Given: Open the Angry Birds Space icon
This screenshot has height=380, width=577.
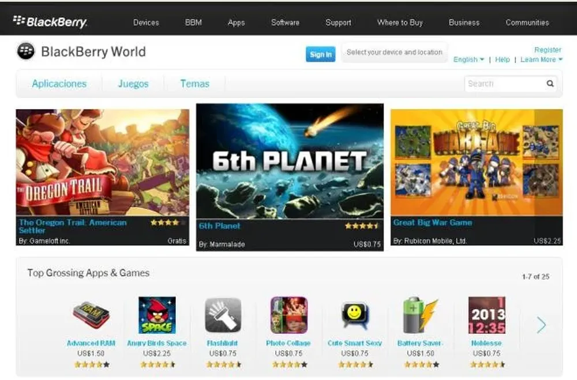Looking at the screenshot, I should point(157,315).
